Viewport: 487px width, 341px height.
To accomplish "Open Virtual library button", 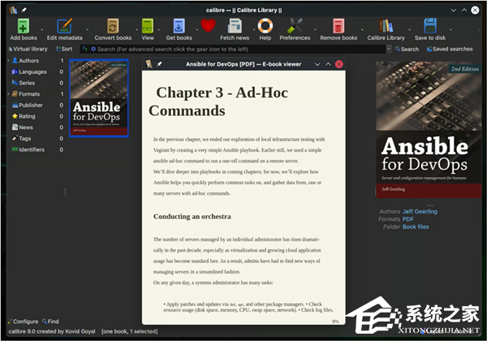I will pos(28,49).
